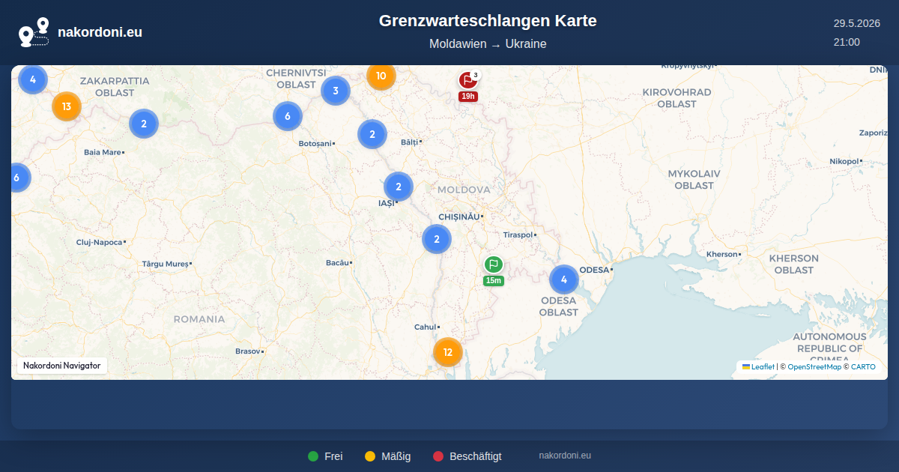Click the Brasov label on map
Viewport: 899px width, 472px height.
[x=247, y=351]
